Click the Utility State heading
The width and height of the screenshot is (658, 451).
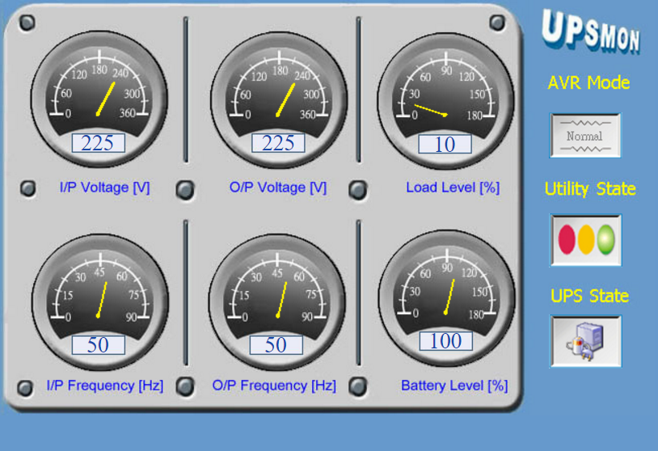tap(590, 189)
